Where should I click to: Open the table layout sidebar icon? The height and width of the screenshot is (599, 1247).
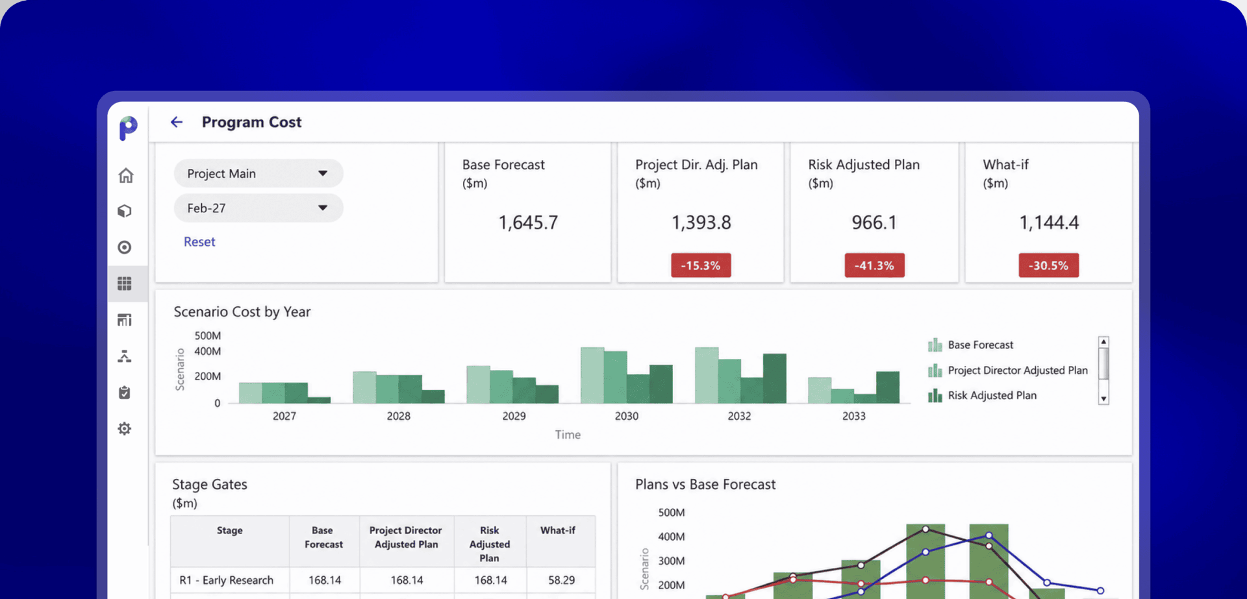(x=125, y=320)
